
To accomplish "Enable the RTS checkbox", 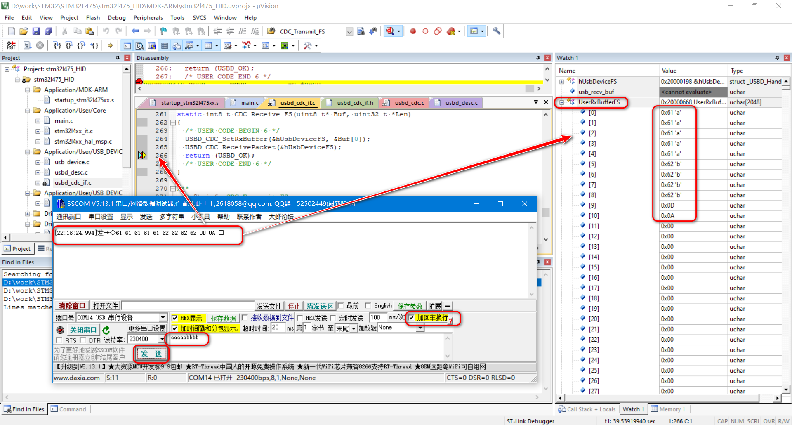I will pos(59,340).
